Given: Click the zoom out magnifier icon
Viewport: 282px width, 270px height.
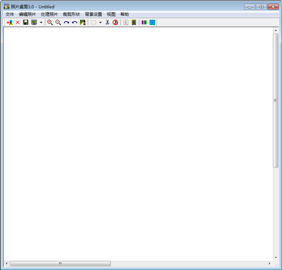Looking at the screenshot, I should point(58,22).
